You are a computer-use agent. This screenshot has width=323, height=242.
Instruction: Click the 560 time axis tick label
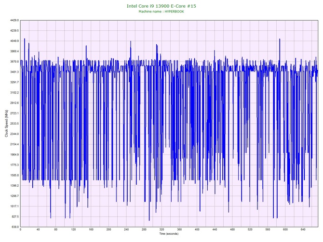[268, 229]
